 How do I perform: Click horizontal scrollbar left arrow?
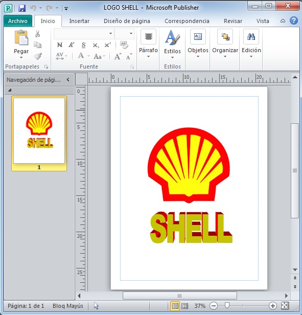pyautogui.click(x=79, y=296)
